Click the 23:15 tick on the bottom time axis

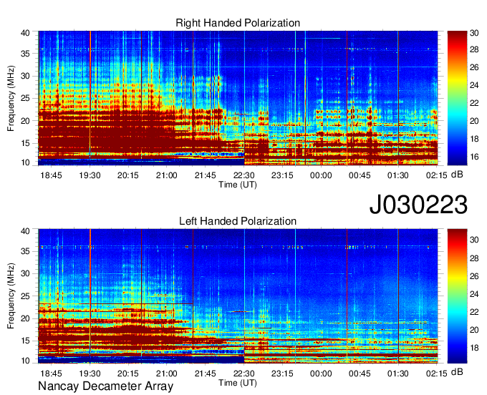tap(282, 374)
